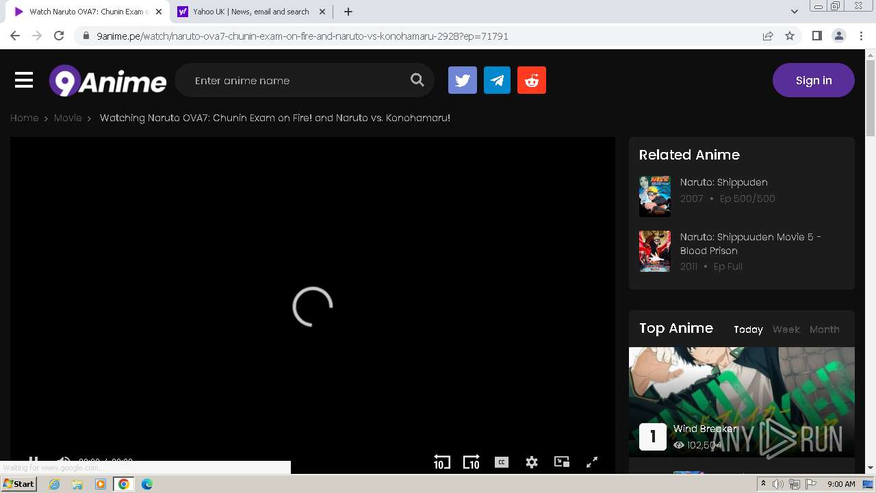Click the 9:00 AM system clock
The image size is (876, 493).
tap(841, 484)
